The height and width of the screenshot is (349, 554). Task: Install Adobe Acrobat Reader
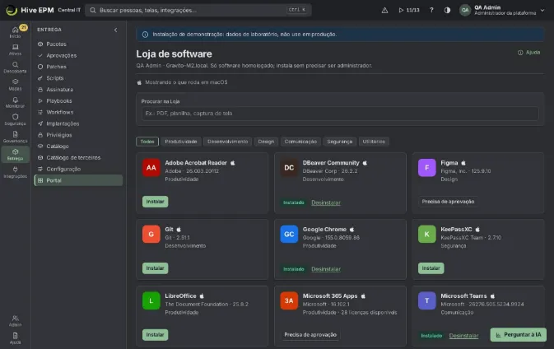tap(155, 202)
